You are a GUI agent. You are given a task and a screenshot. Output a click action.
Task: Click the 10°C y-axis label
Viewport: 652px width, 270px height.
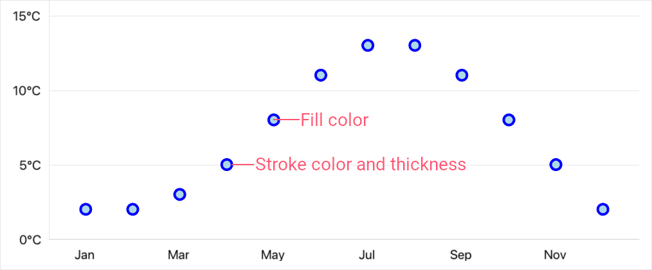coord(26,91)
